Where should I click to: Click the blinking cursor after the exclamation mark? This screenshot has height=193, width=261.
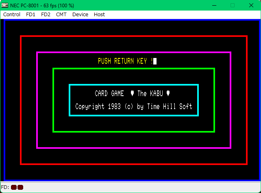tap(155, 61)
